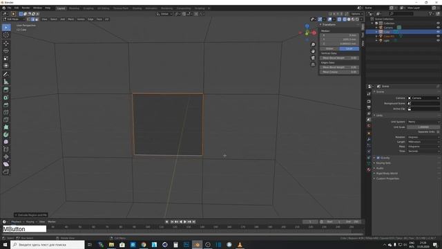The image size is (442, 249).
Task: Select the Inset Faces tool
Action: (x=6, y=98)
